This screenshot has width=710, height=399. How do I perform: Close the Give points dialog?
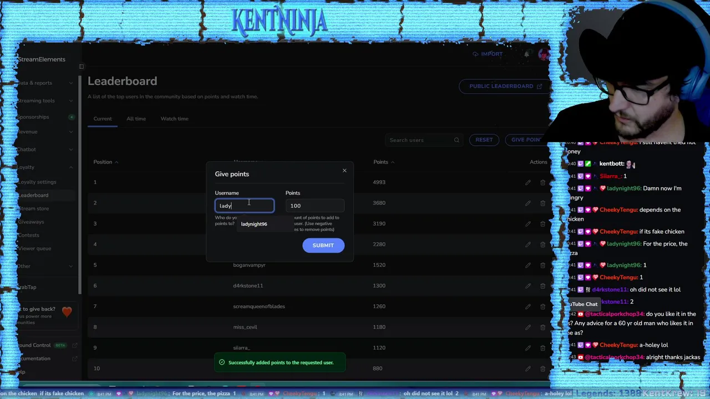pos(344,171)
